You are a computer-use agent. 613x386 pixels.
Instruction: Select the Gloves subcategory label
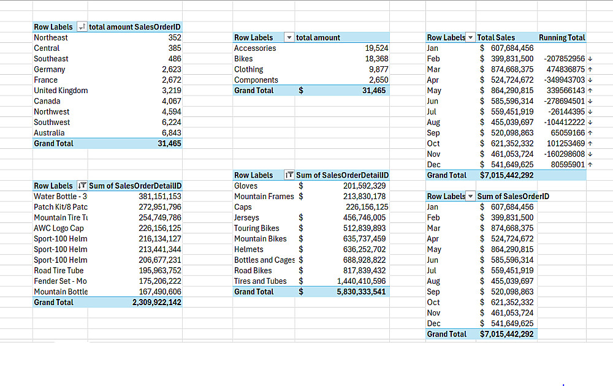pos(246,186)
